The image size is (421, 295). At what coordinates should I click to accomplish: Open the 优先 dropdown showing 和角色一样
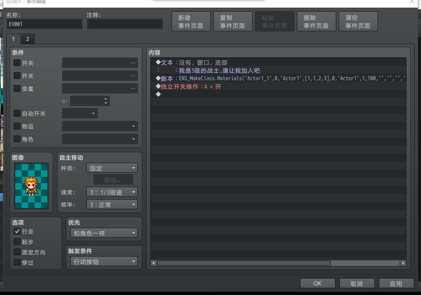104,233
